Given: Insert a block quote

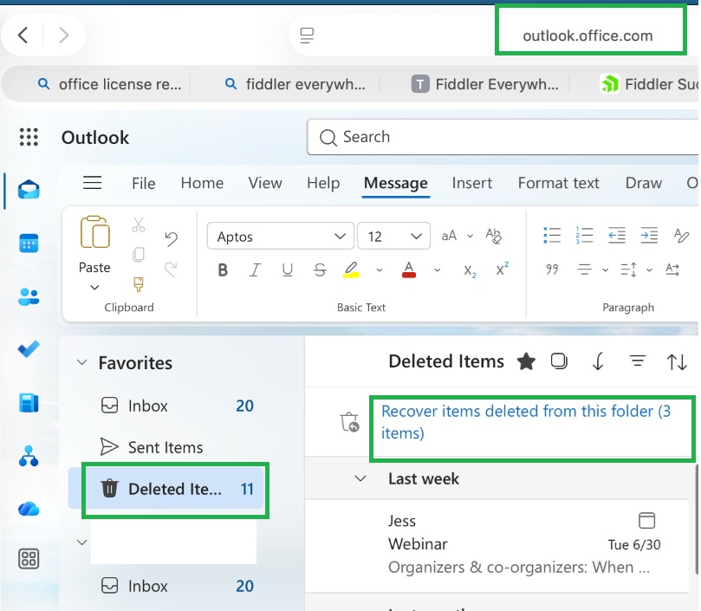Looking at the screenshot, I should pyautogui.click(x=552, y=270).
